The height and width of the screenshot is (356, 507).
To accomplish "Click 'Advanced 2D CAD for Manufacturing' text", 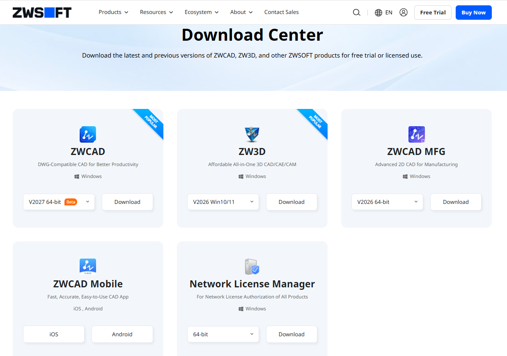I will coord(416,164).
